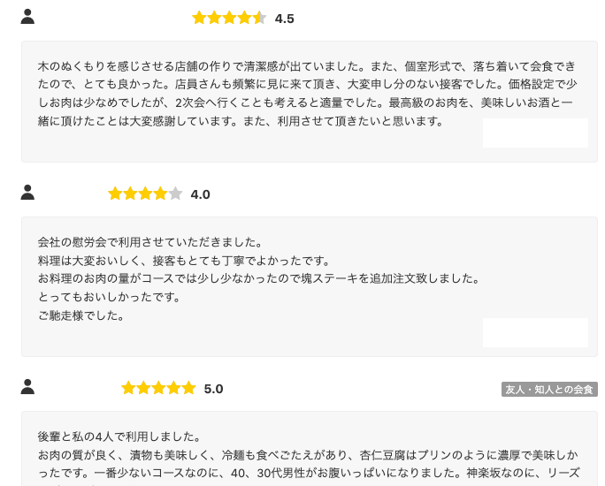Click the 4.0 score number
This screenshot has height=486, width=605.
(x=200, y=194)
